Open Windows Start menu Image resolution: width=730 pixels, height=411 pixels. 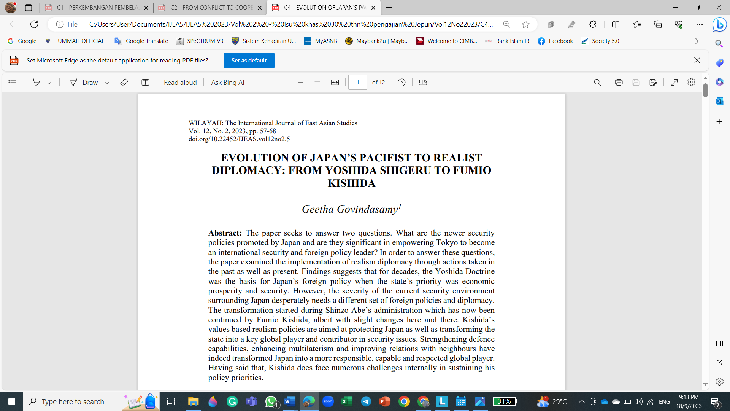(11, 401)
